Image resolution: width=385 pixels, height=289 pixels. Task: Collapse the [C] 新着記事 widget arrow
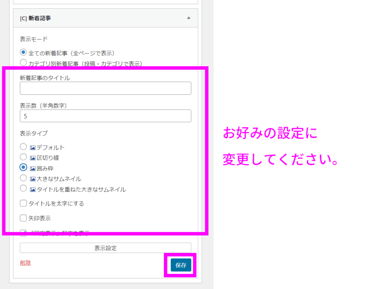(189, 18)
